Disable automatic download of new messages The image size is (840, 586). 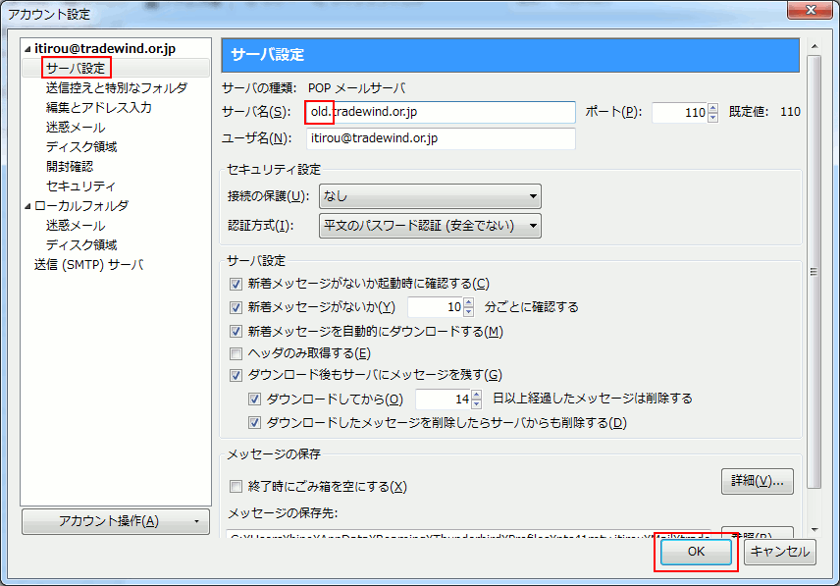(x=236, y=332)
